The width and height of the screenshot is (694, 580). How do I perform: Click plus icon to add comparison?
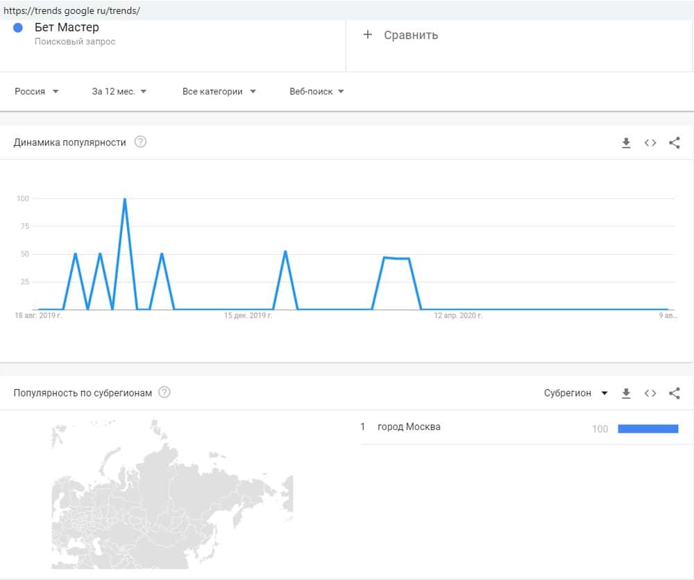pos(368,35)
